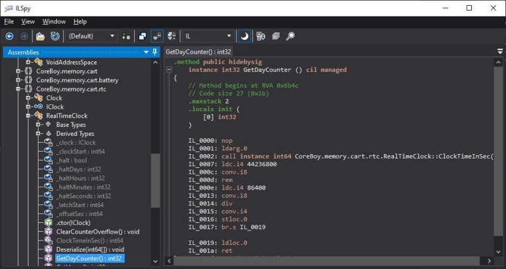The height and width of the screenshot is (269, 506).
Task: Toggle Show all types and members
Action: coord(171,36)
